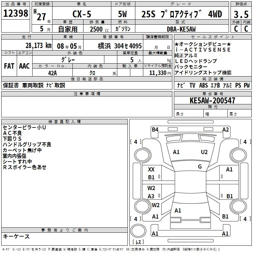The width and height of the screenshot is (253, 253).
Task: Click the 純正アルミ sales point line
Action: (186, 55)
